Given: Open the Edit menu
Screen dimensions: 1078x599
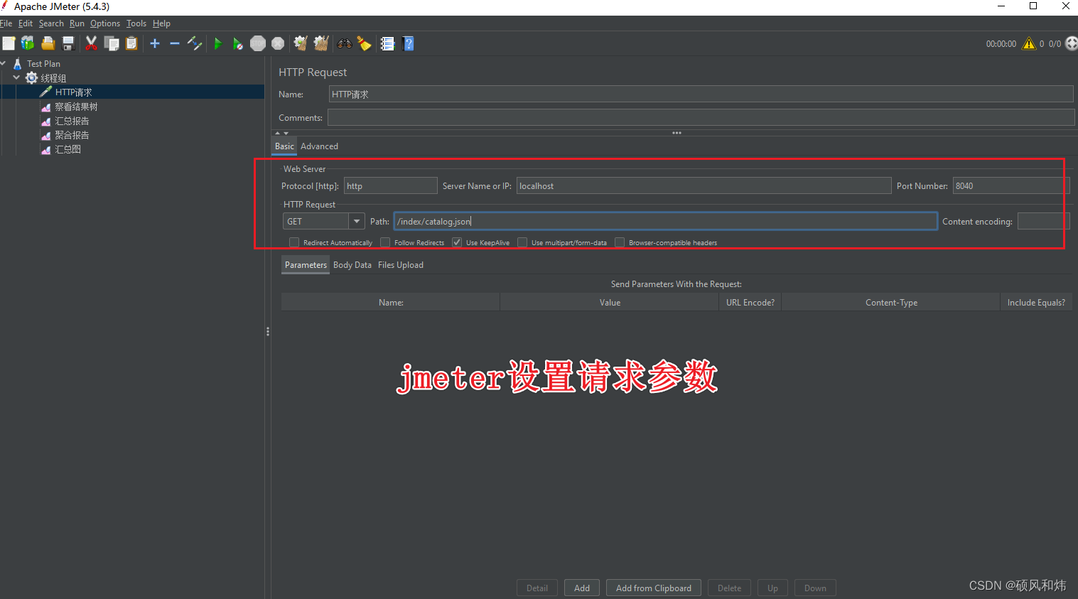Looking at the screenshot, I should tap(26, 23).
